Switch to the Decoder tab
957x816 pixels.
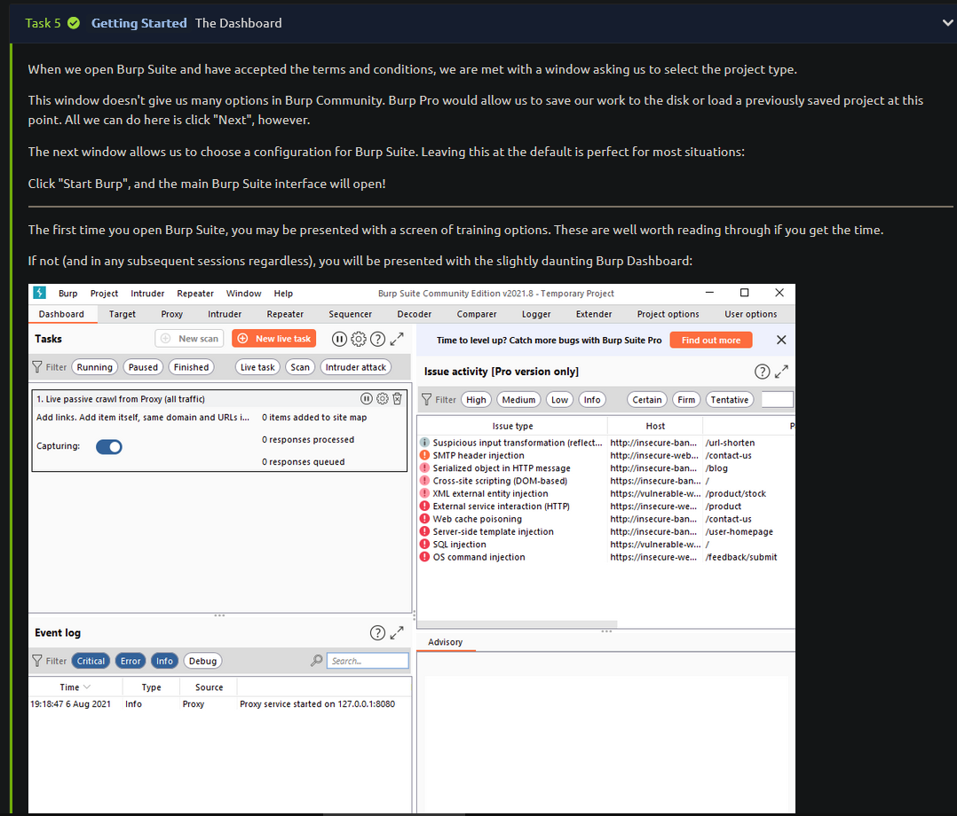click(x=415, y=314)
